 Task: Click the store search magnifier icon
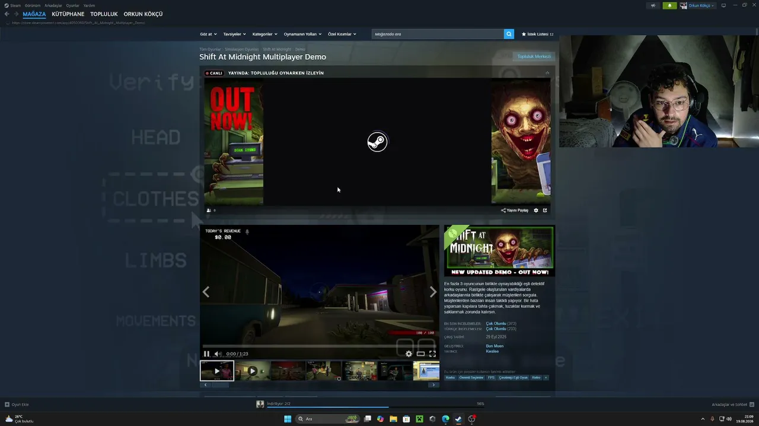tap(509, 34)
